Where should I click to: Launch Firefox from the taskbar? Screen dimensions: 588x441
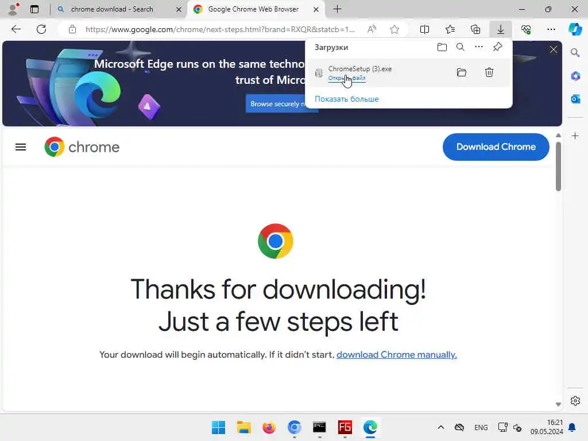click(269, 427)
